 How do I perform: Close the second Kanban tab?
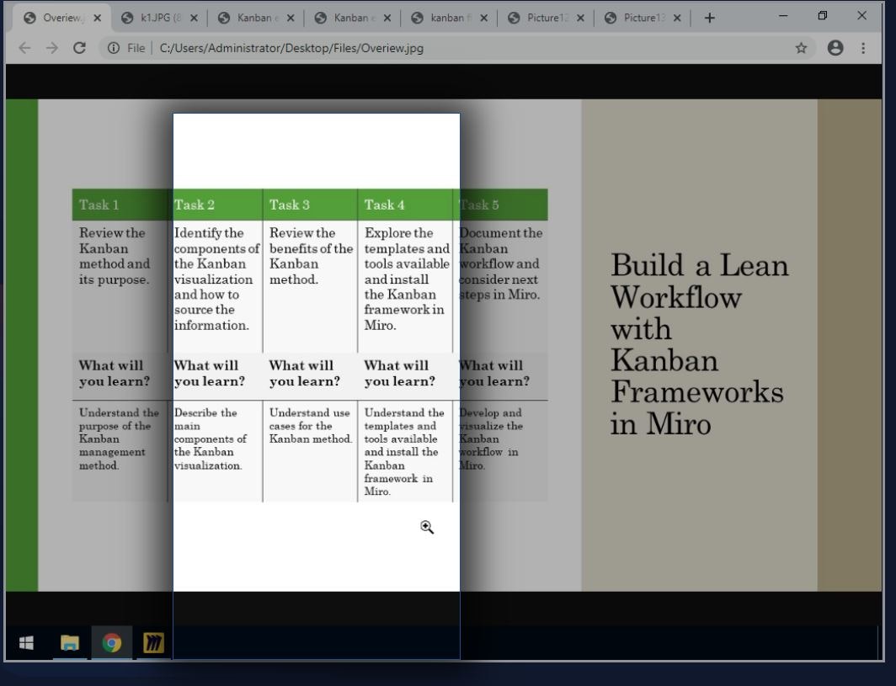click(387, 18)
